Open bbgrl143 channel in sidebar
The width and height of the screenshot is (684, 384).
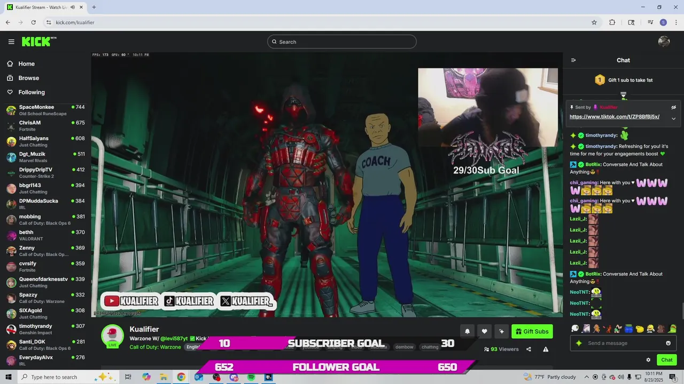[45, 188]
